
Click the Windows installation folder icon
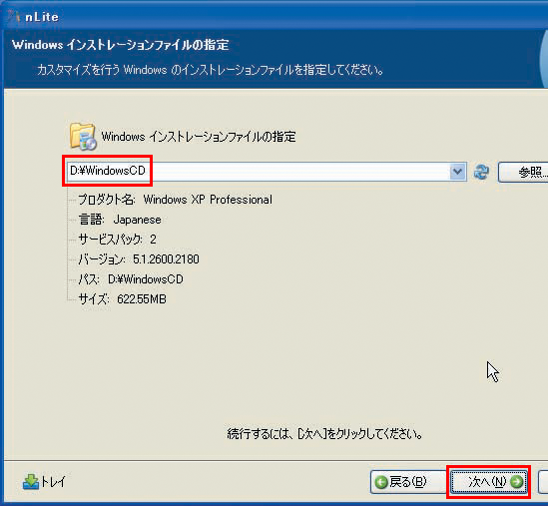click(83, 137)
